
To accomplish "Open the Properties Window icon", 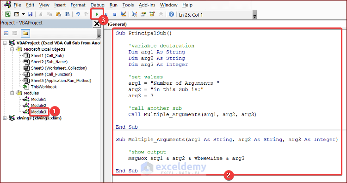I will (x=143, y=14).
